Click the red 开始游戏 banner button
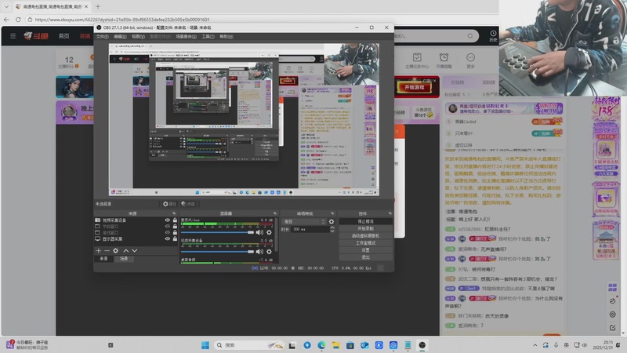Image resolution: width=627 pixels, height=353 pixels. tap(415, 87)
